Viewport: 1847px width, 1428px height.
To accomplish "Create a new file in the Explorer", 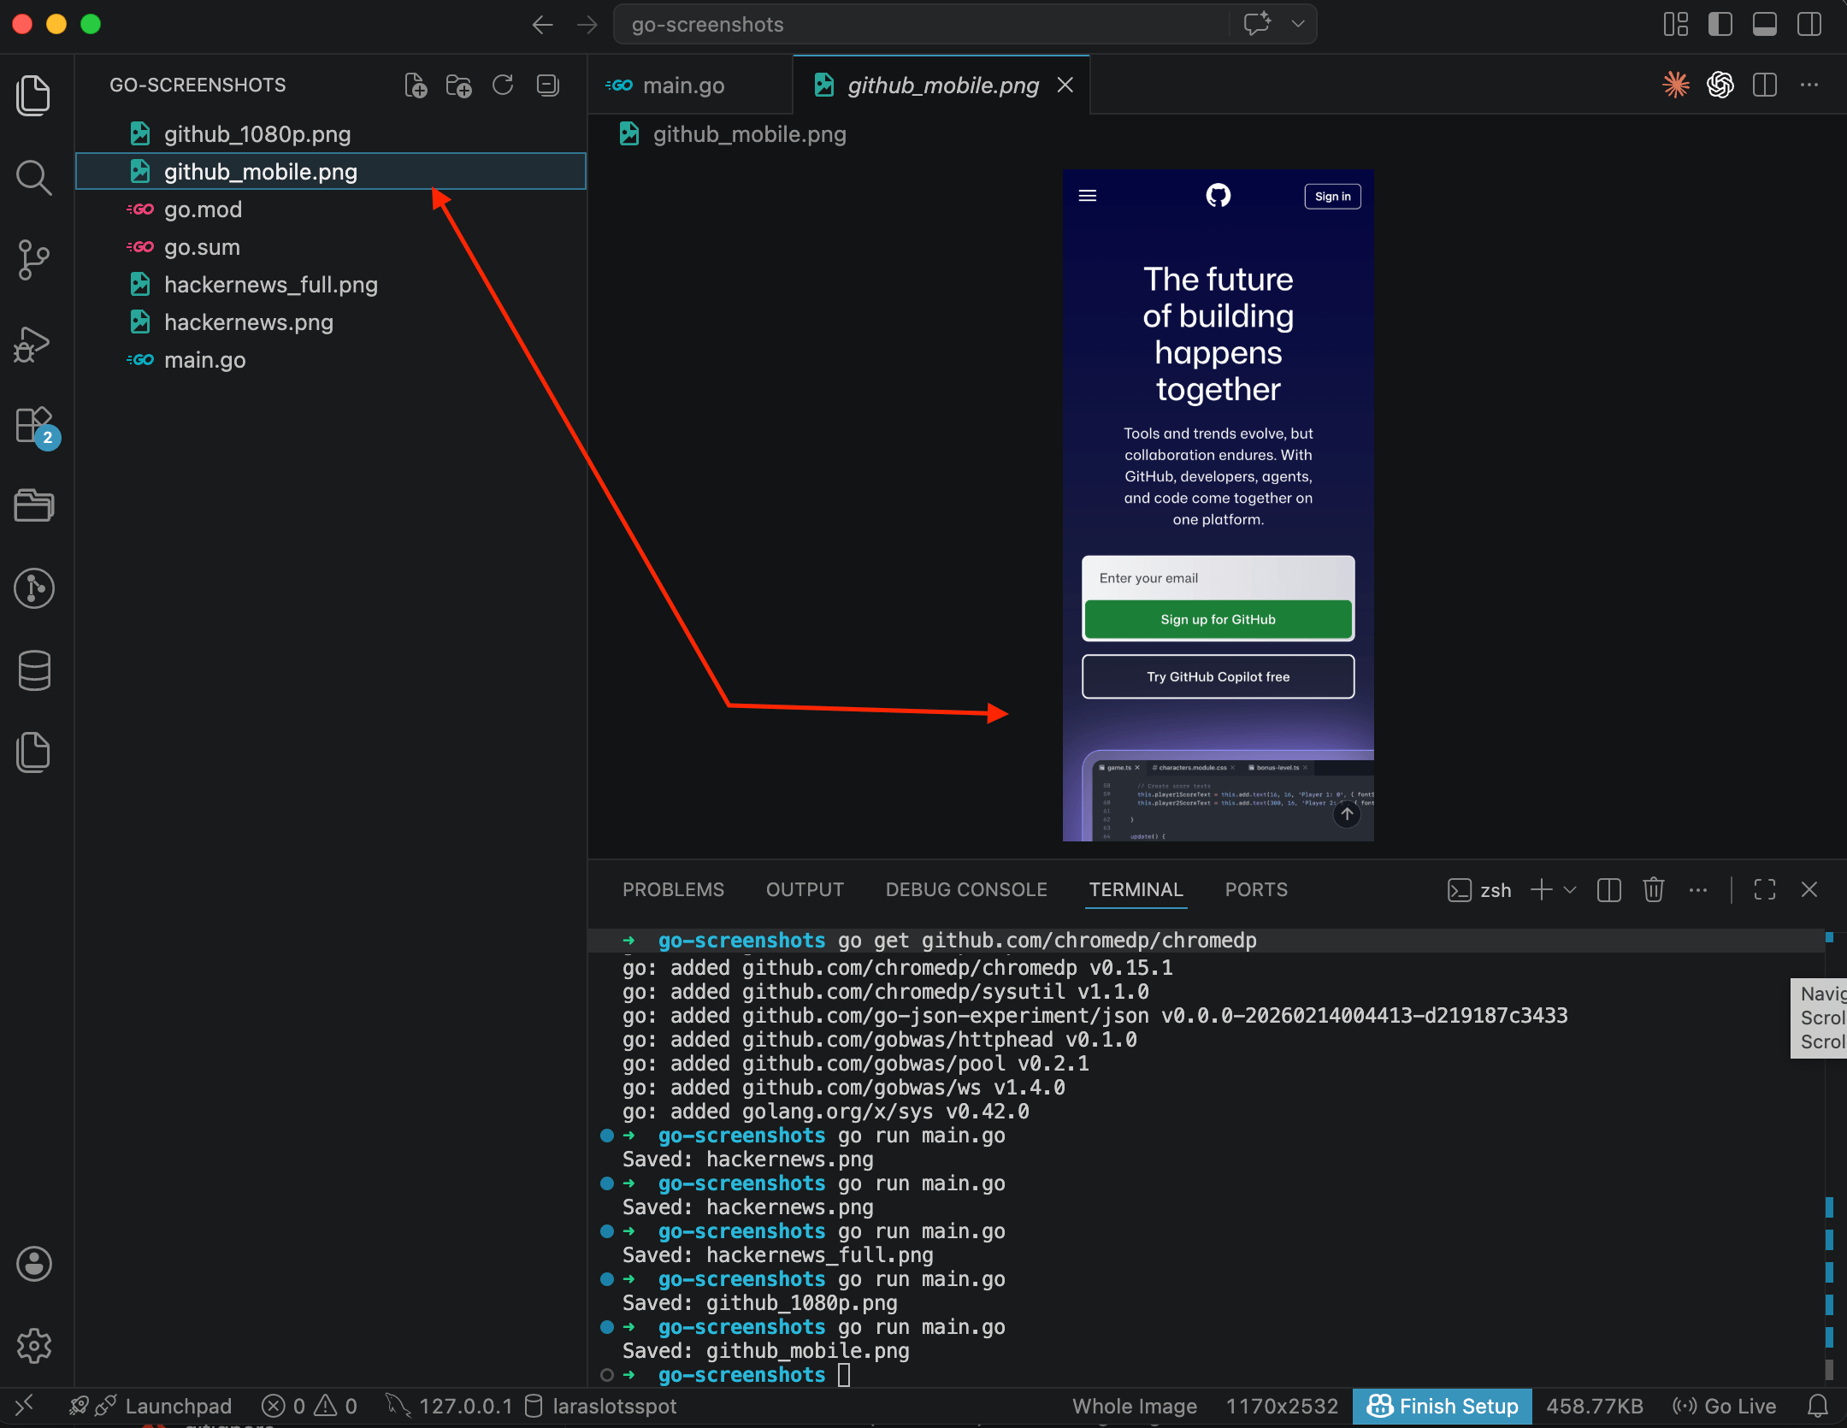I will [416, 85].
